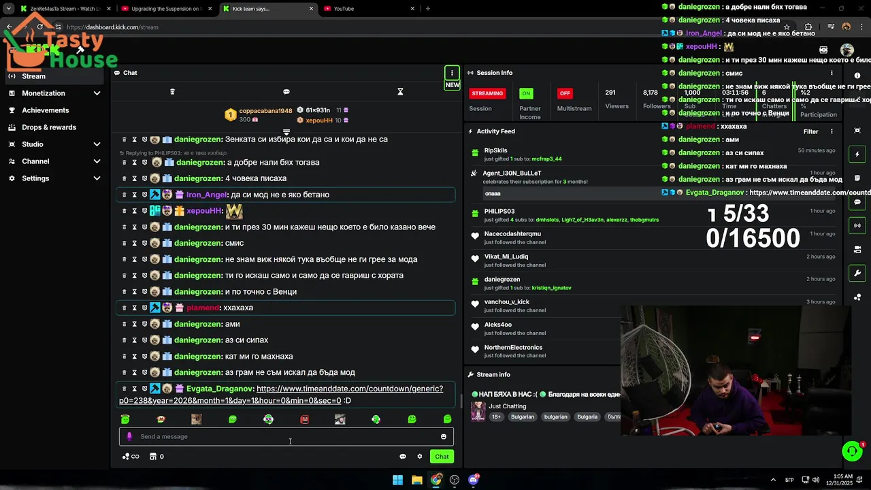Screen dimensions: 871x490
Task: Click shield icon on Evgata_Draganov's message
Action: pos(144,389)
